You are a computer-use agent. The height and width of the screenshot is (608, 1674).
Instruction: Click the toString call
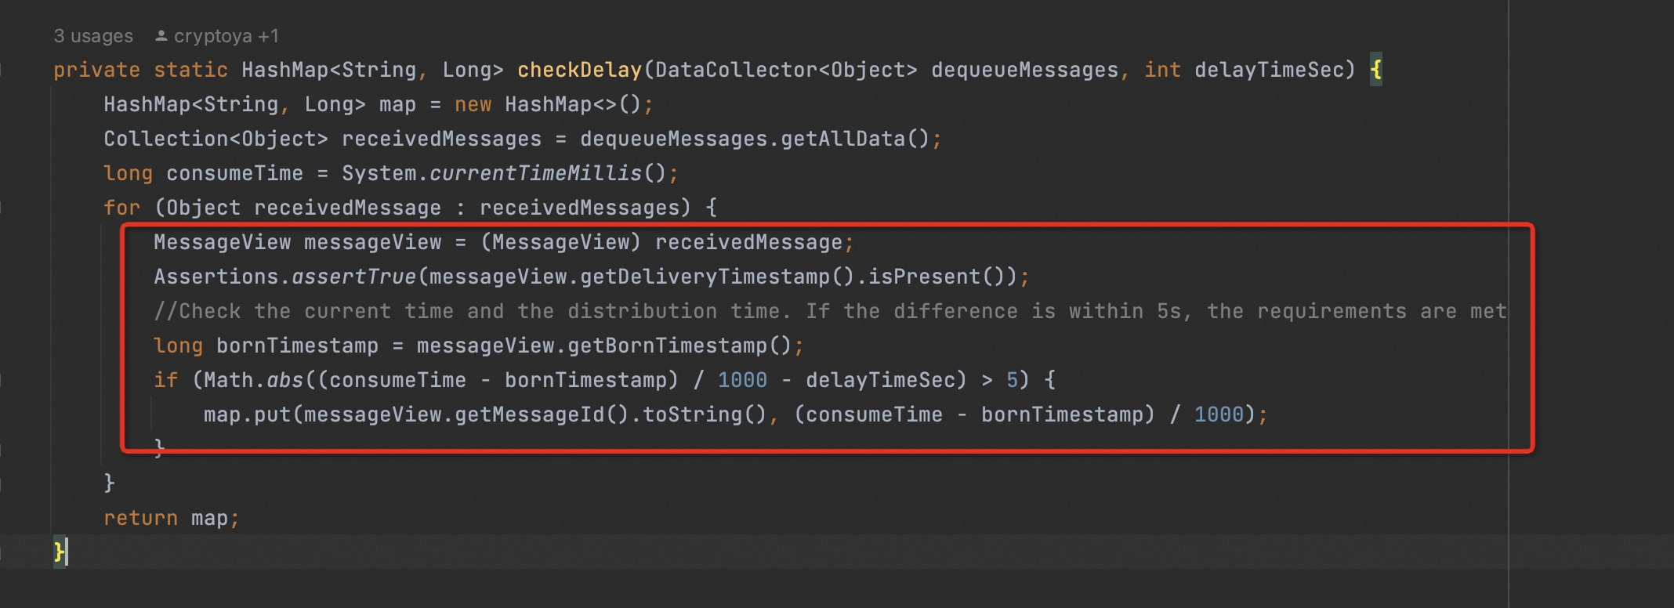tap(692, 414)
